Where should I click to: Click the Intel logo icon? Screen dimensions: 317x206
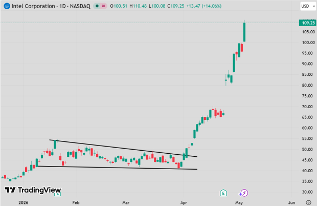(7, 6)
